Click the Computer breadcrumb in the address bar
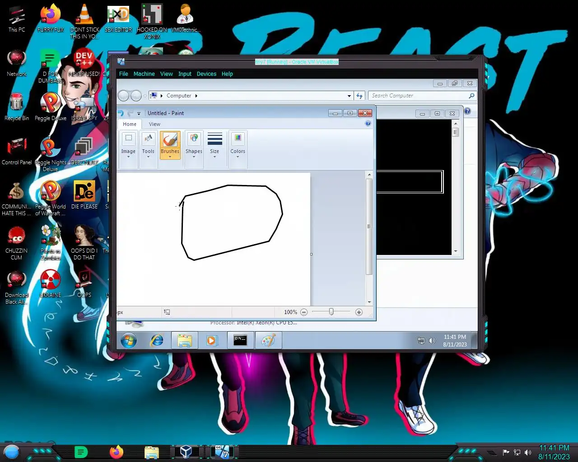The image size is (578, 462). (179, 96)
